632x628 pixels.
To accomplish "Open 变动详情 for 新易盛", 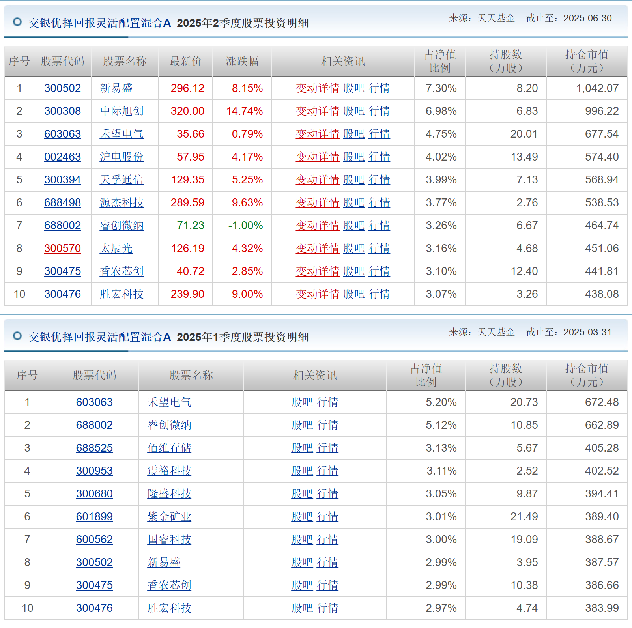I will [x=318, y=88].
